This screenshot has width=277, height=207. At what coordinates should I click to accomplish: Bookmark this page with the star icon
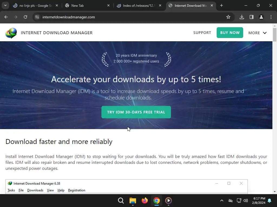228,17
